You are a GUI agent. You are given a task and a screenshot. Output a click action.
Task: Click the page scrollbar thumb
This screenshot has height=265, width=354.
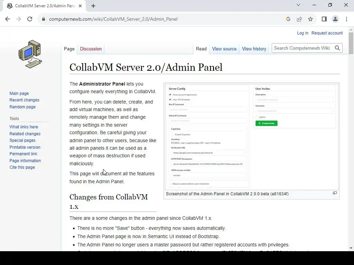(351, 43)
